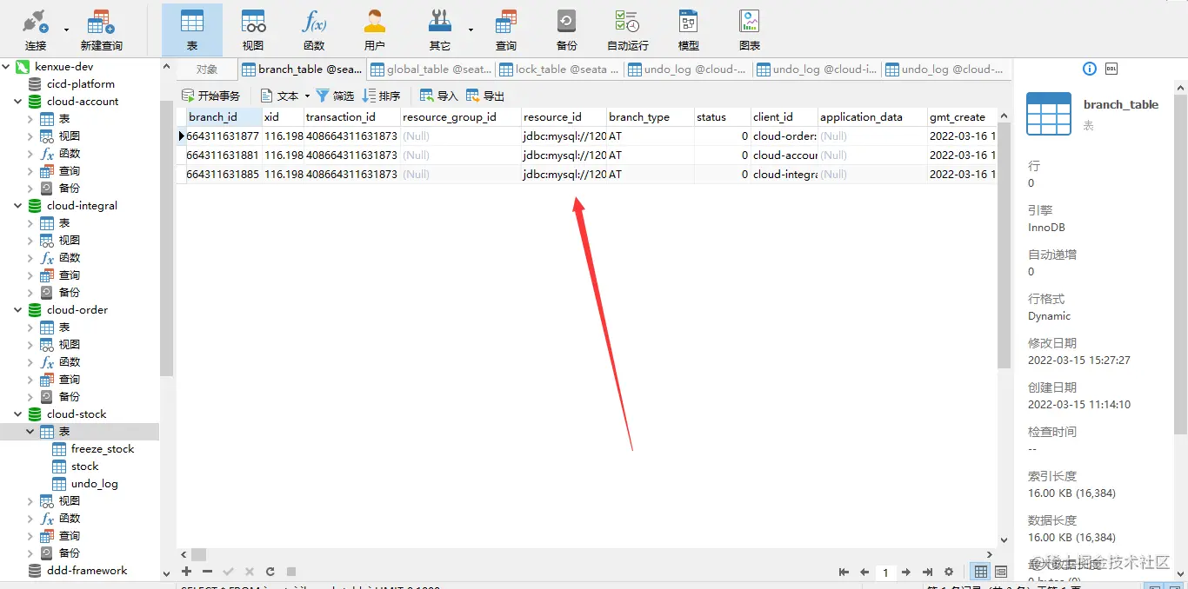Click 开始事务 begin transaction
Viewport: 1188px width, 589px height.
210,96
